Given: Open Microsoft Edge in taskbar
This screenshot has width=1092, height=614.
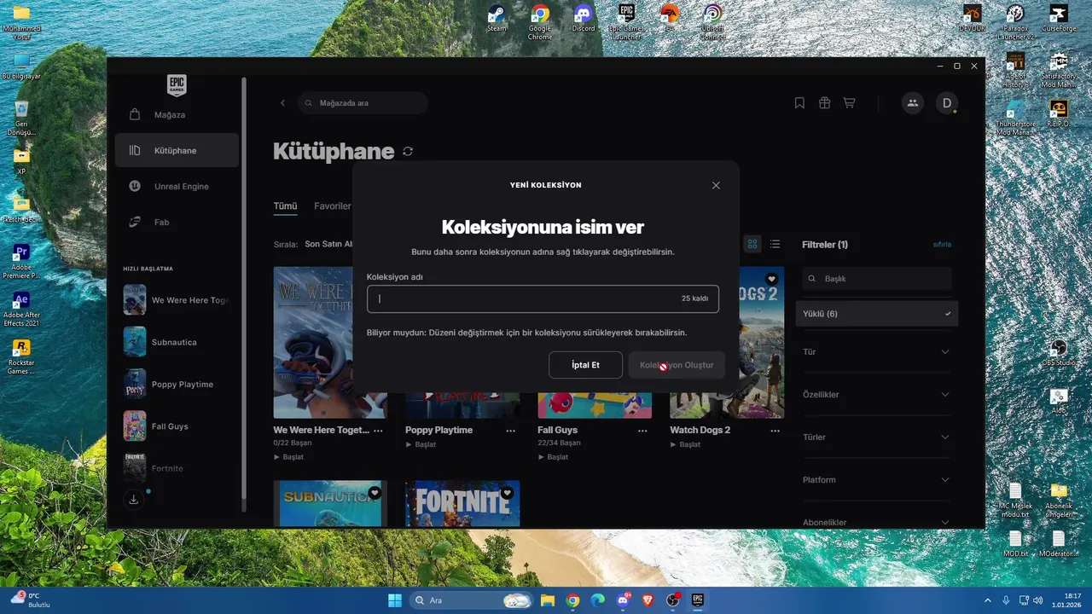Looking at the screenshot, I should tap(598, 600).
